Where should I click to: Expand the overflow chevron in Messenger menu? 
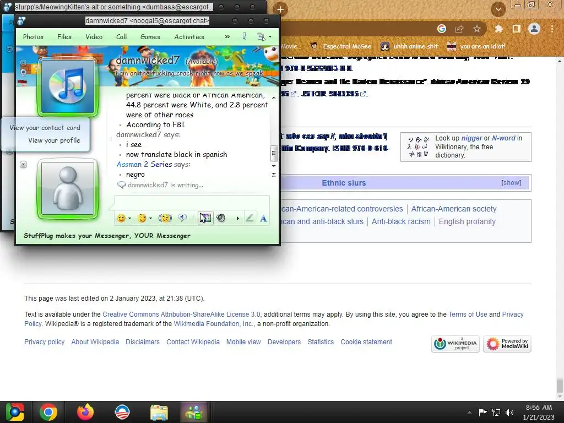pos(227,37)
